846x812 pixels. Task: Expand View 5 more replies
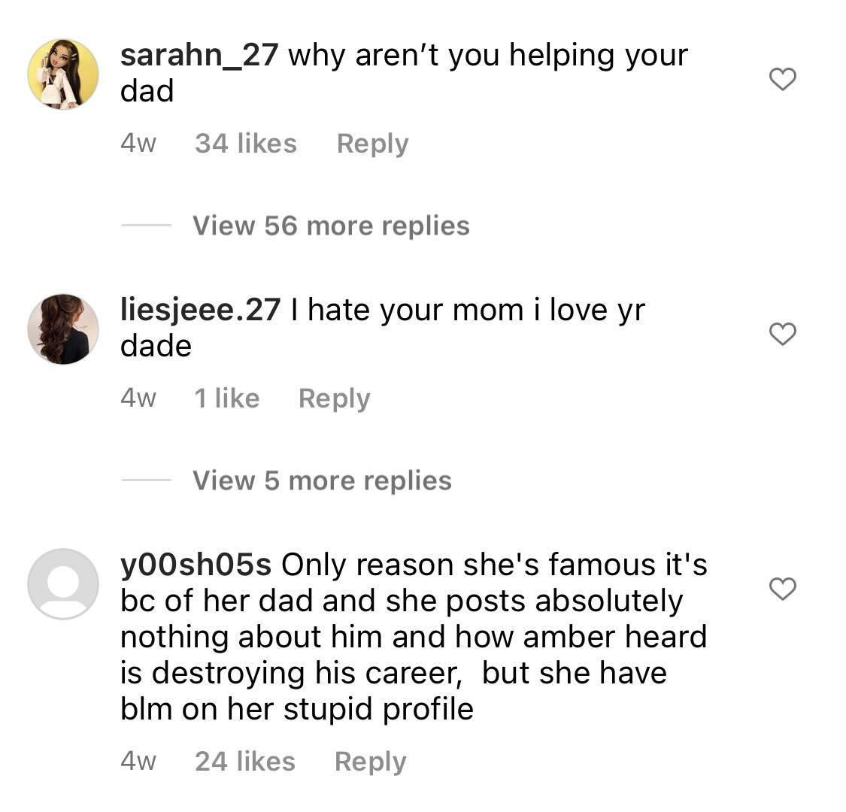(x=321, y=480)
